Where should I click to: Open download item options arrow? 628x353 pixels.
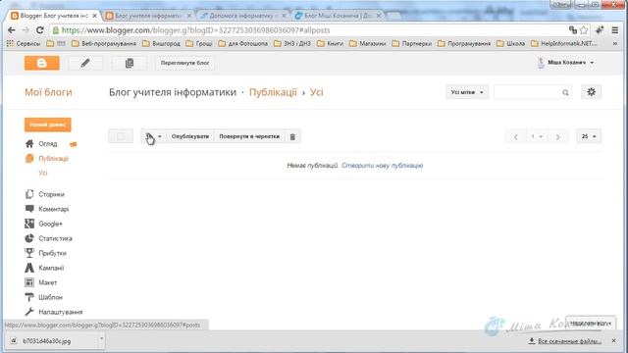click(101, 339)
